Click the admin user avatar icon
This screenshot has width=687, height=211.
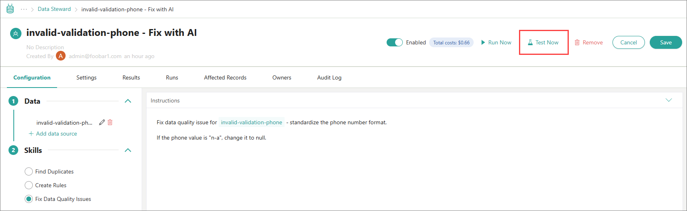click(x=61, y=56)
